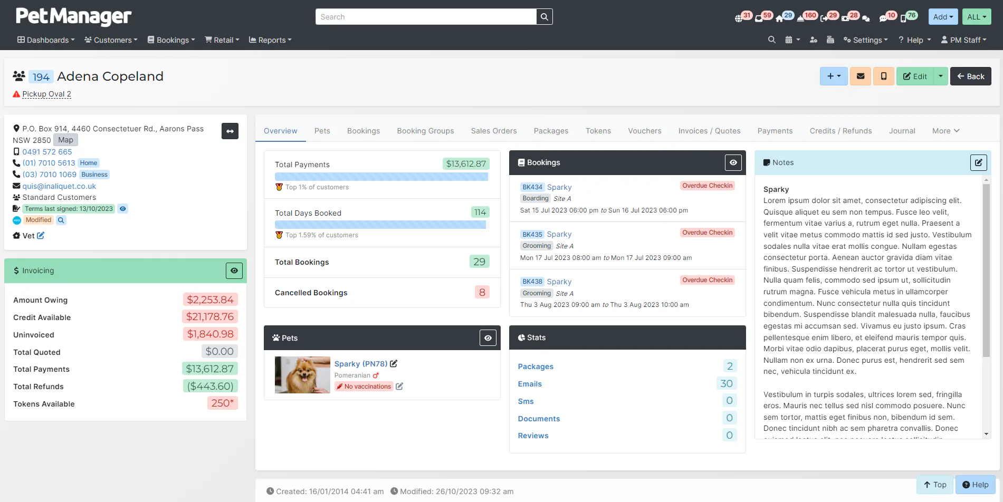View all Bookings using the eye toggle
Image resolution: width=1003 pixels, height=502 pixels.
(x=733, y=162)
